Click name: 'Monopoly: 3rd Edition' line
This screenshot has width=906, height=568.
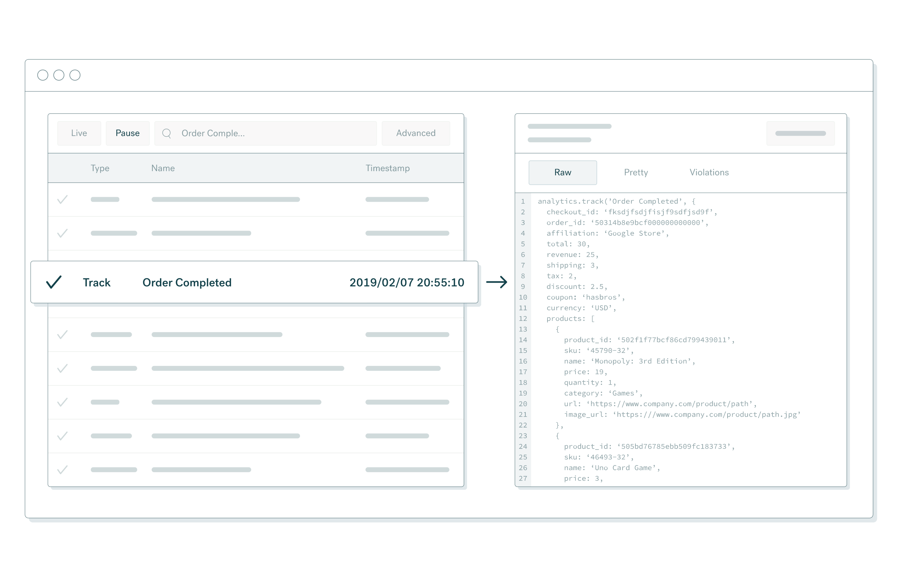coord(629,361)
